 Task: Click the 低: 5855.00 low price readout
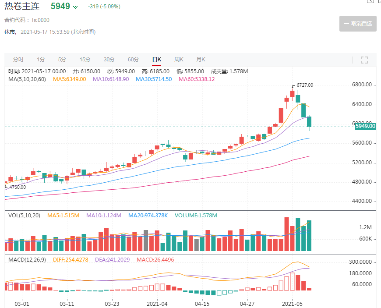(x=190, y=71)
